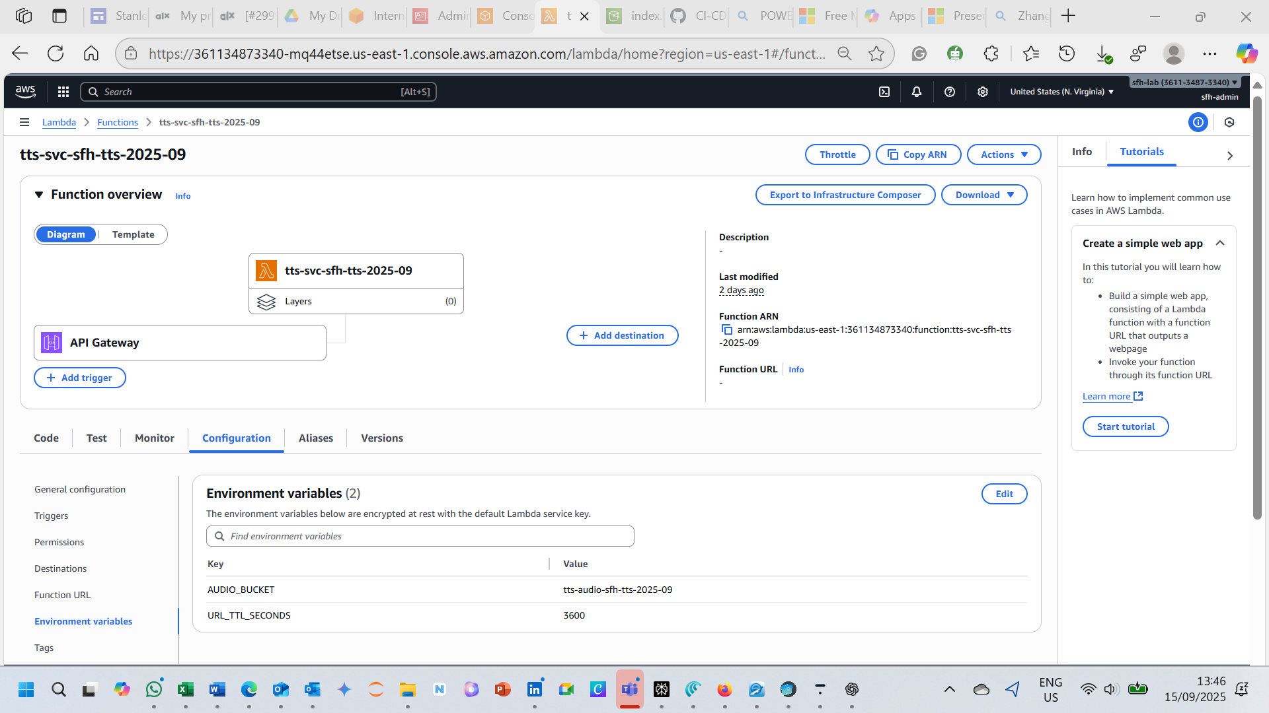Open Permissions in configuration side menu
1269x713 pixels.
(x=59, y=542)
